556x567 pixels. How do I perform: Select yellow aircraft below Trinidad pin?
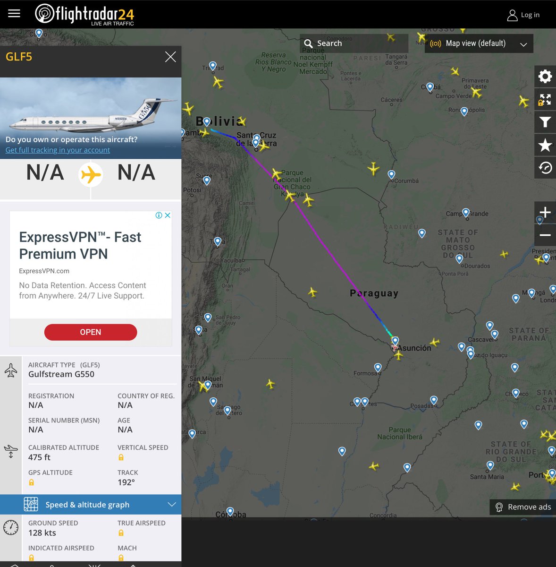click(x=218, y=82)
